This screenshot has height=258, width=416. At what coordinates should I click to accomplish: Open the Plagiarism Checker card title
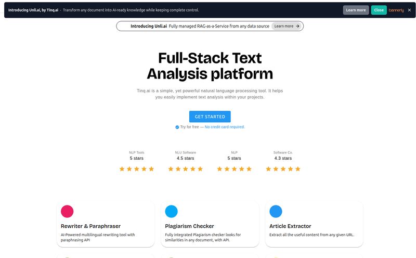click(189, 226)
